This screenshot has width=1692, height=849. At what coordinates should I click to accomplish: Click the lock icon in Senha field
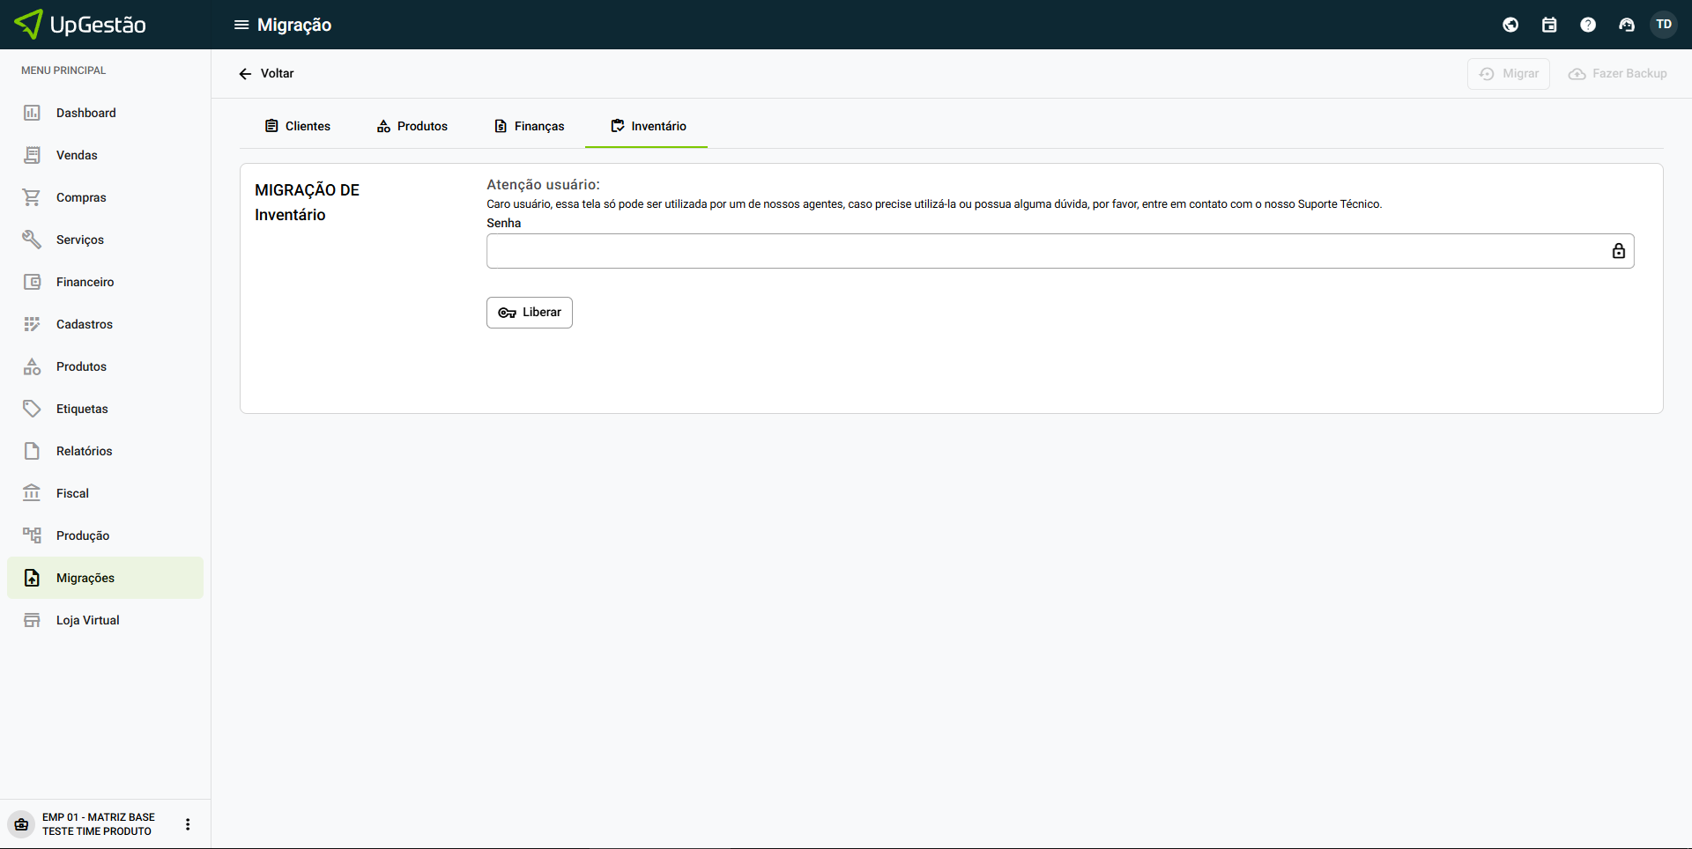coord(1618,251)
